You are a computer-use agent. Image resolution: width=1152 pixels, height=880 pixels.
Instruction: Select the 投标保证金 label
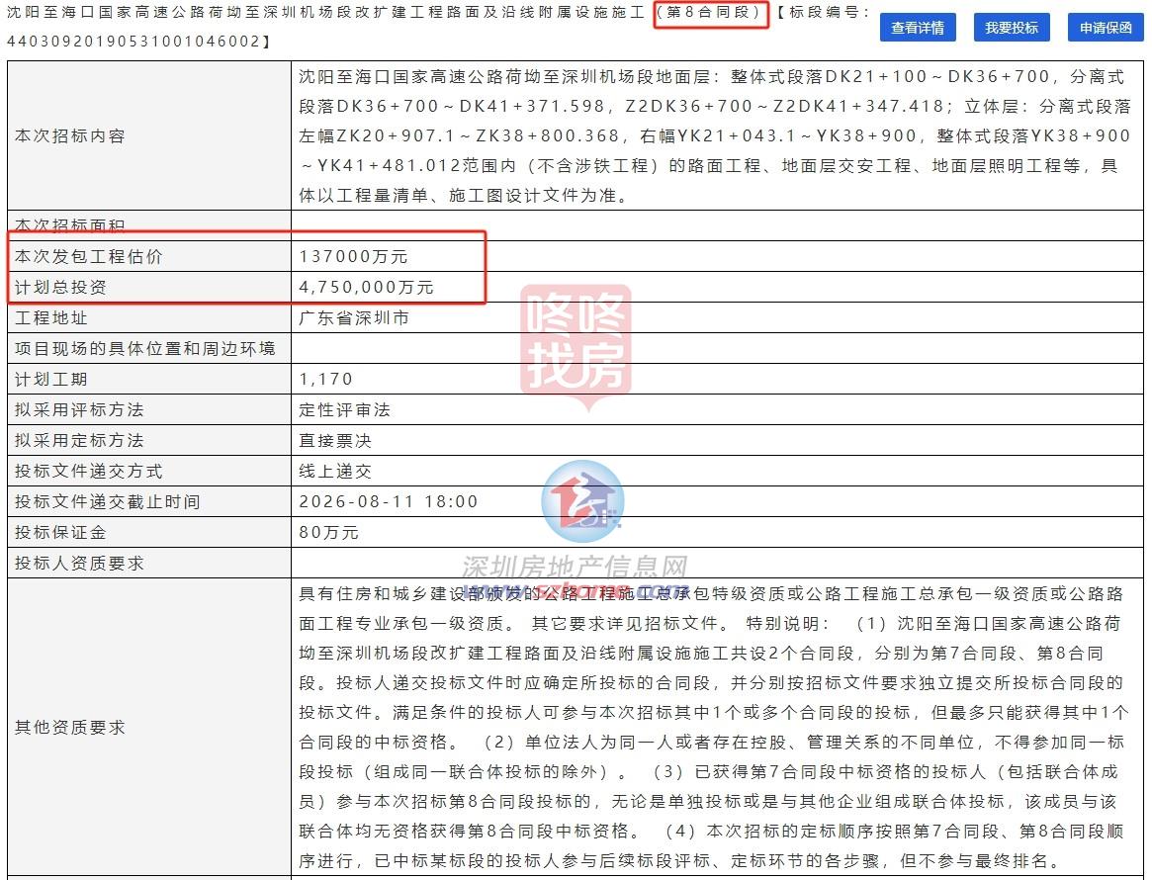(61, 533)
